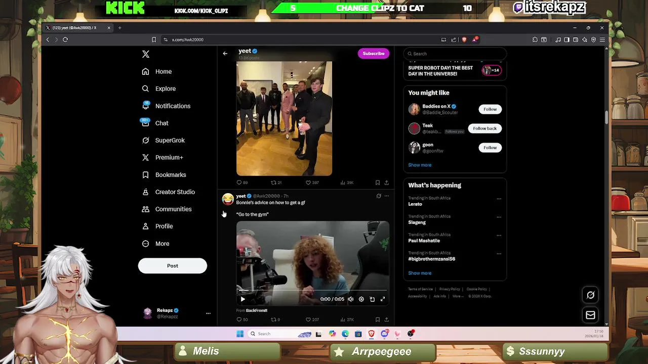
Task: Open more options on Bonnie's advice post
Action: click(x=387, y=196)
